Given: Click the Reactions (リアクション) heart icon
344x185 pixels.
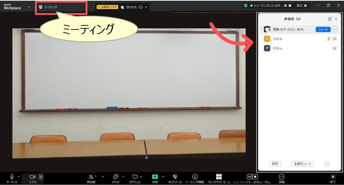Looking at the screenshot, I should coord(135,177).
